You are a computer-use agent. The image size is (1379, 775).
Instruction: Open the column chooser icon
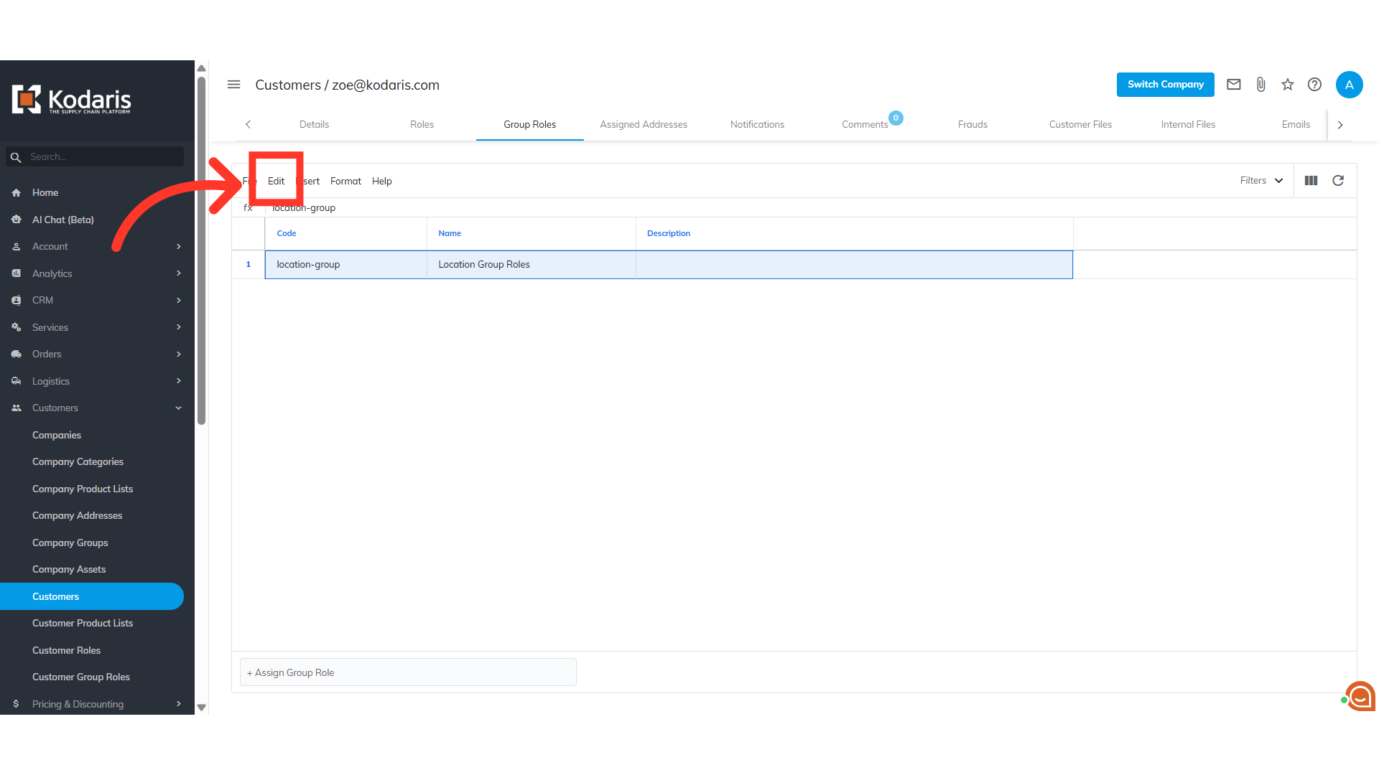click(1311, 181)
